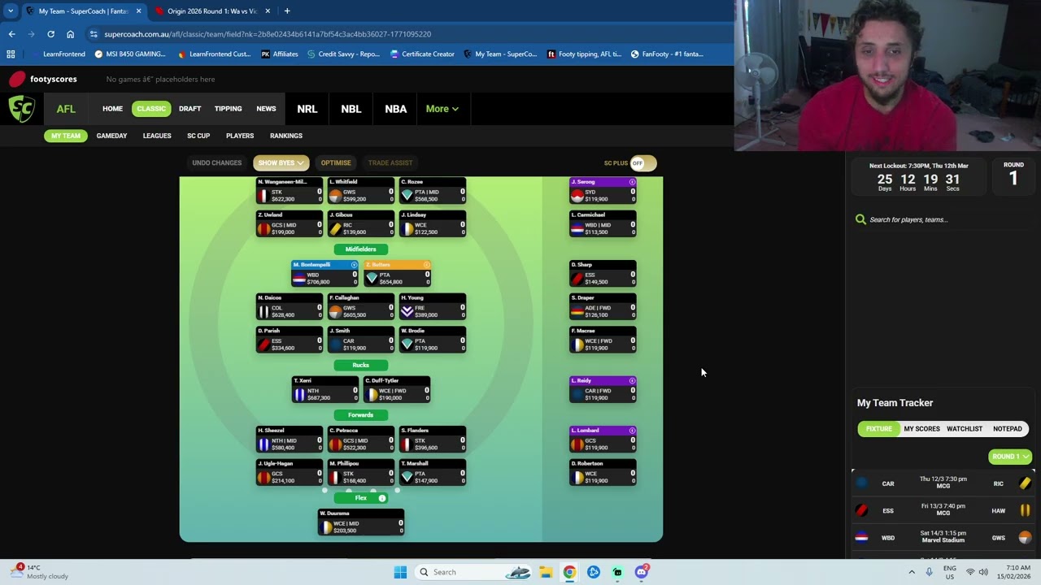Screen dimensions: 1041x585
Task: Switch to the Gameday tab
Action: [x=111, y=136]
